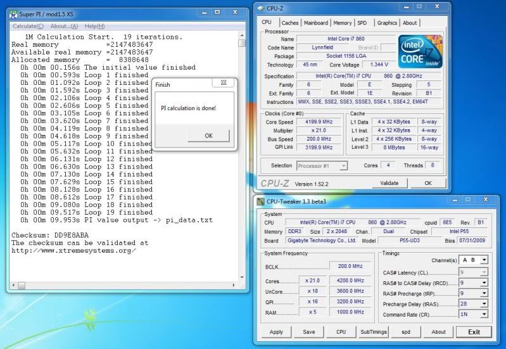Click Super PI window title icon
This screenshot has width=506, height=349.
point(13,14)
